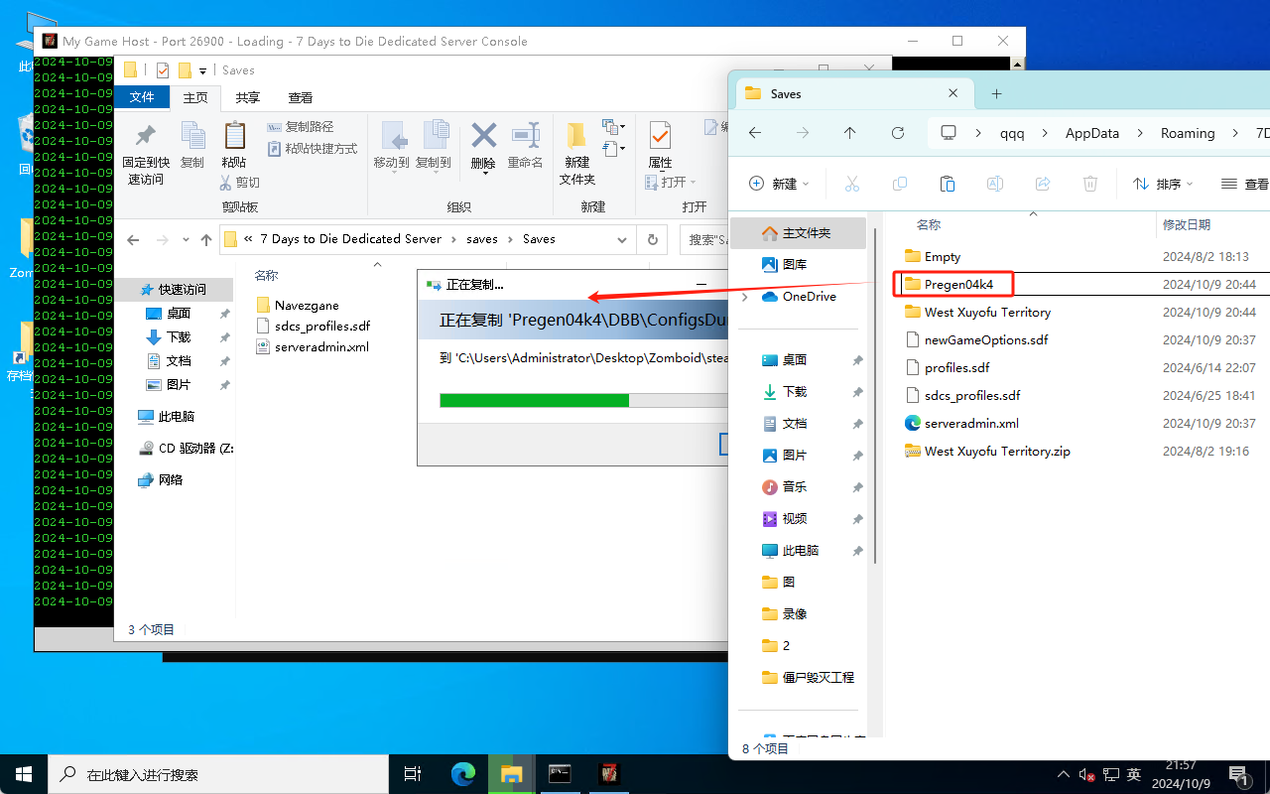Image resolution: width=1270 pixels, height=794 pixels.
Task: Click qqq in right breadcrumb path
Action: tap(1012, 133)
